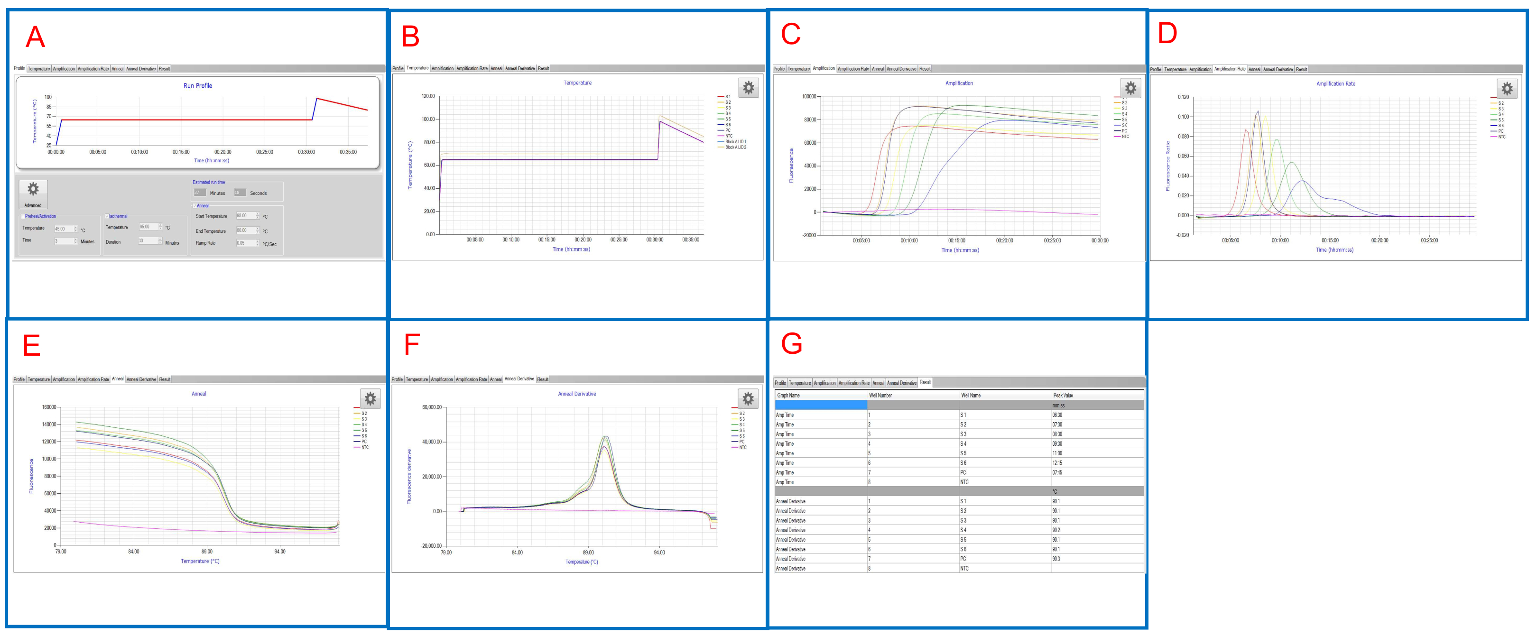Open gear settings on Anneal Derivative graph
The image size is (1537, 636).
point(748,398)
